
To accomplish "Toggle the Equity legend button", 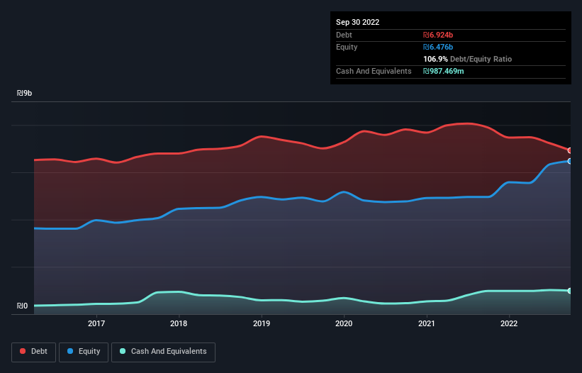I will (84, 352).
